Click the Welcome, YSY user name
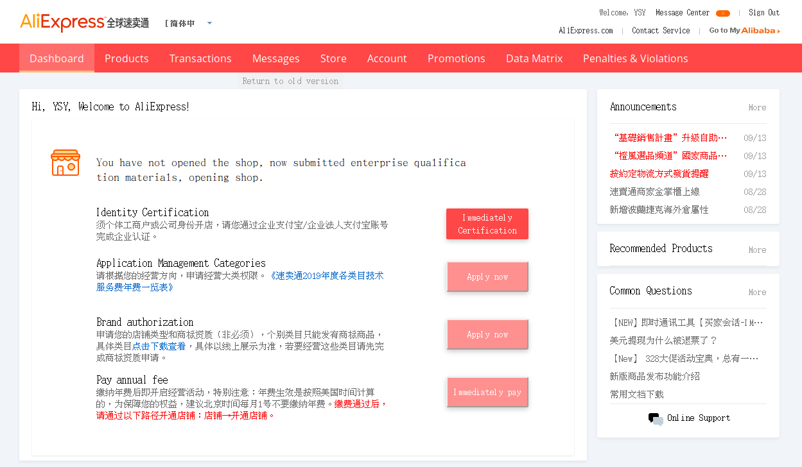This screenshot has width=802, height=467. tap(622, 12)
